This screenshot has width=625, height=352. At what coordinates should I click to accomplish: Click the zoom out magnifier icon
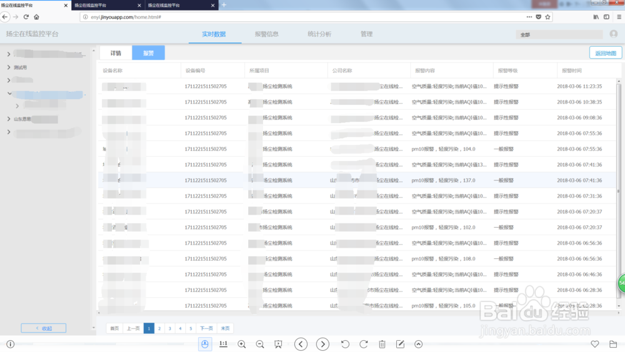pos(260,345)
